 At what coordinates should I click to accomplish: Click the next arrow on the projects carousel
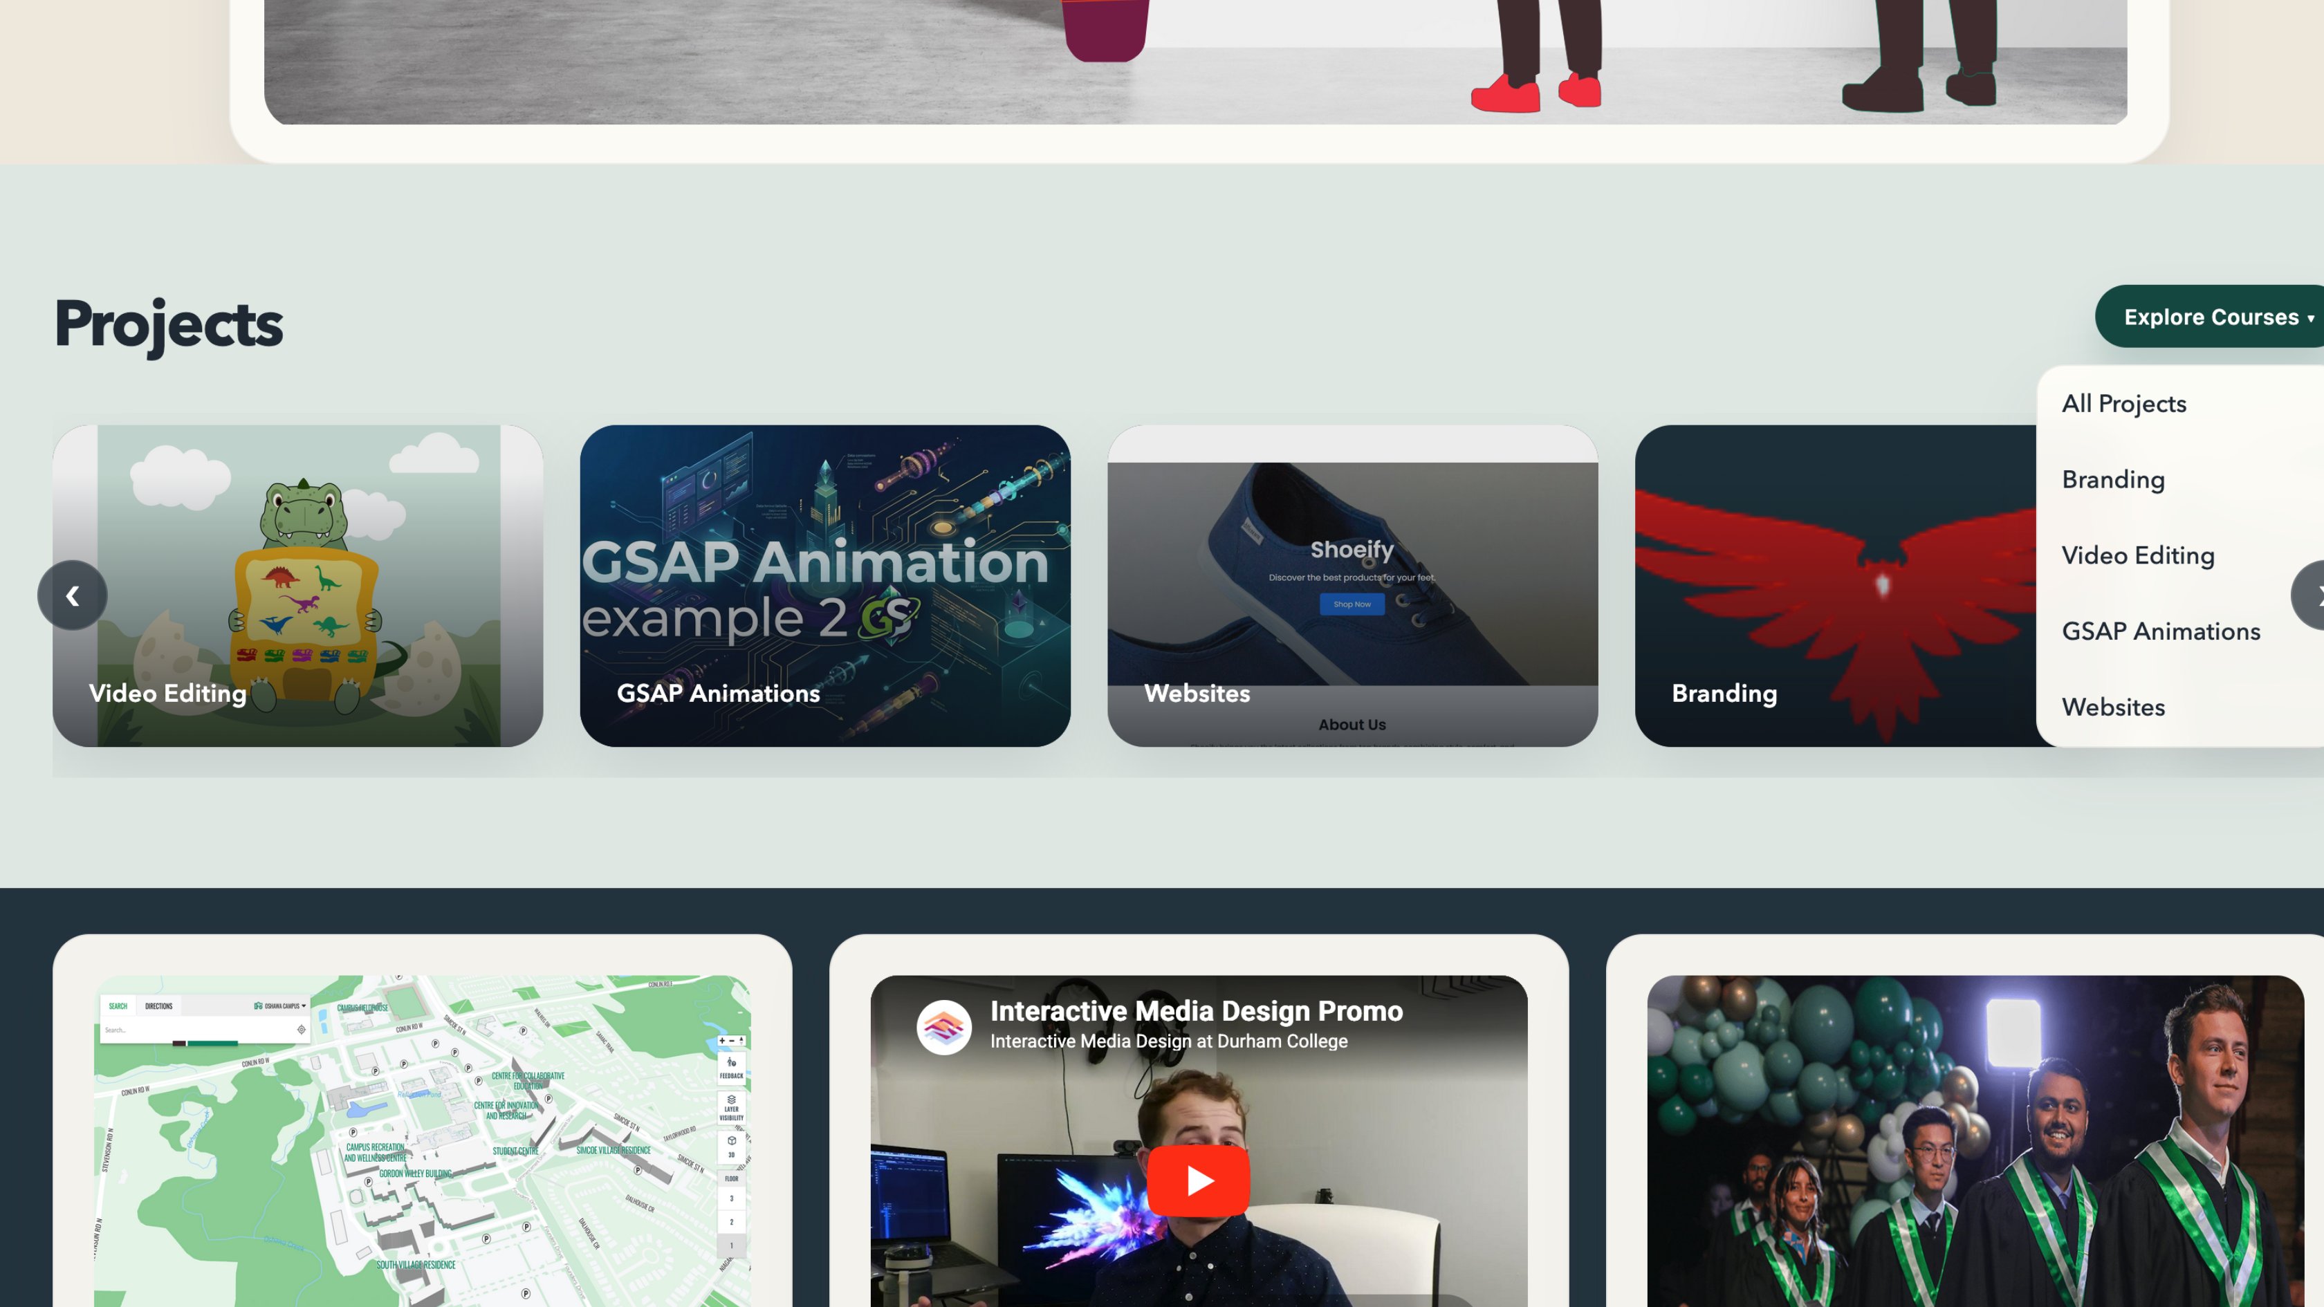coord(2309,595)
